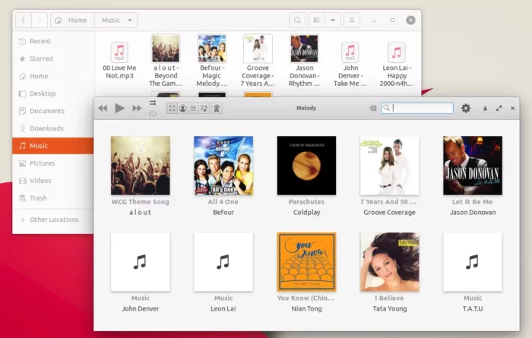
Task: Toggle Melody fullscreen with expand arrows
Action: click(499, 108)
